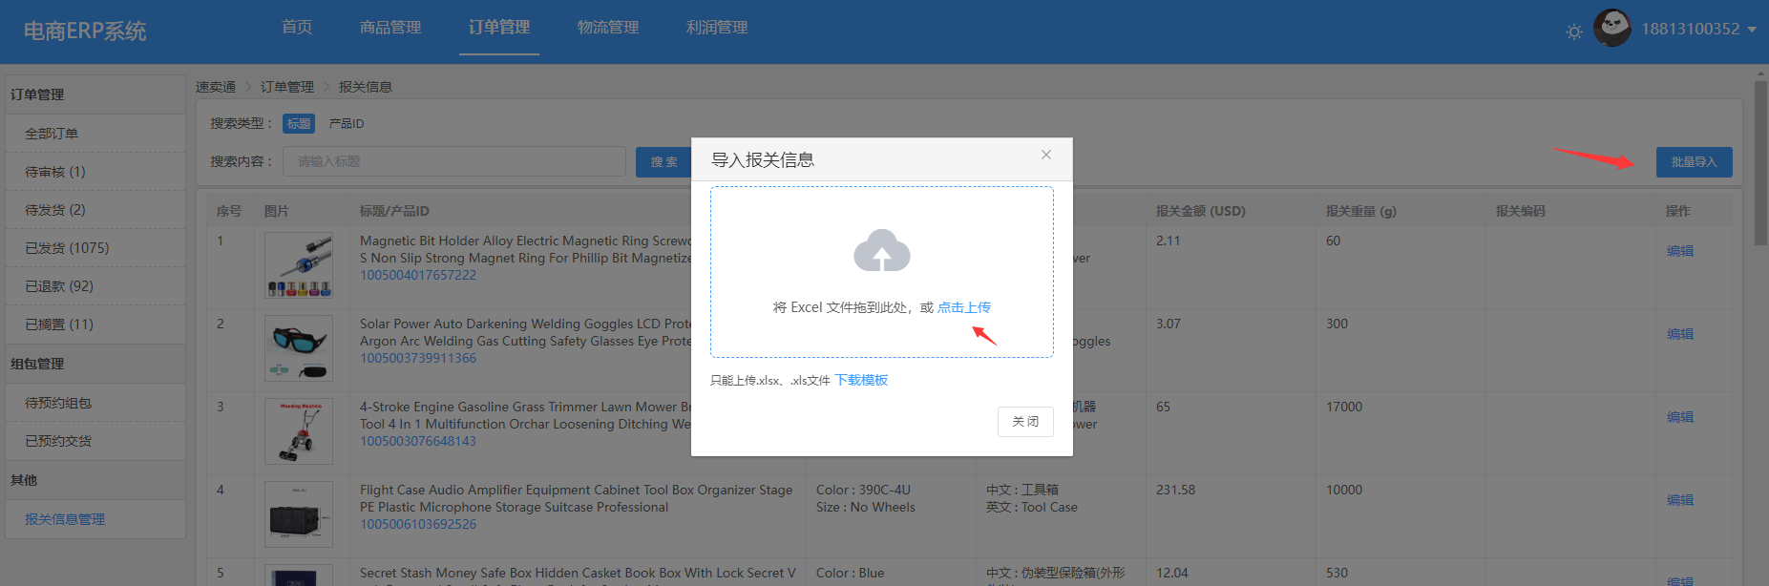Select 已预约交货 in the sidebar
This screenshot has height=586, width=1769.
point(95,441)
